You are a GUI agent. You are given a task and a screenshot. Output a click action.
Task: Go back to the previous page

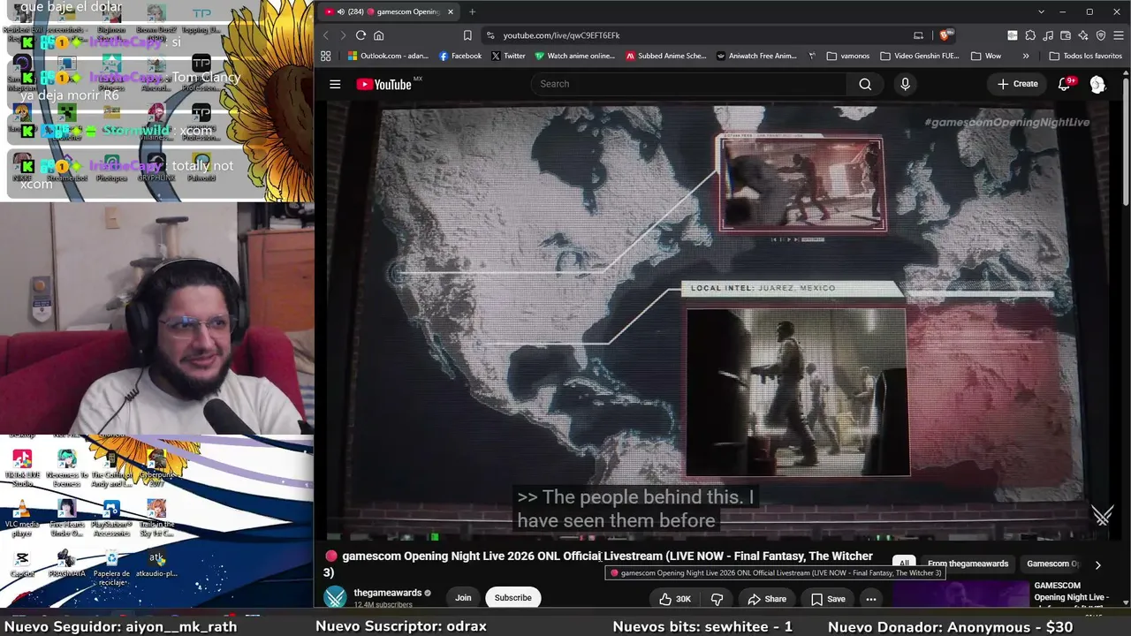tap(325, 35)
